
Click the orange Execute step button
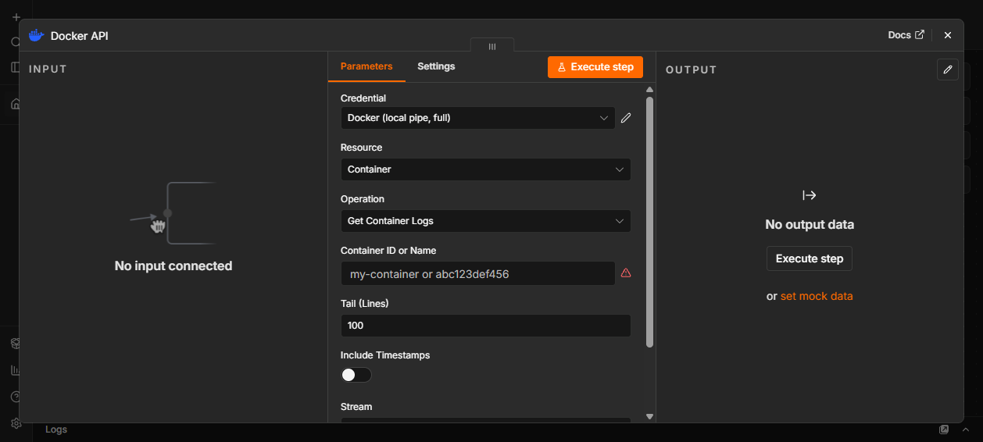595,67
